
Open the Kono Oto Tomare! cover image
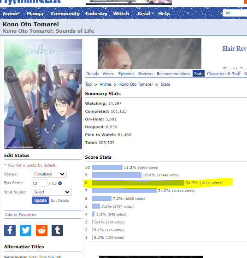(x=43, y=94)
